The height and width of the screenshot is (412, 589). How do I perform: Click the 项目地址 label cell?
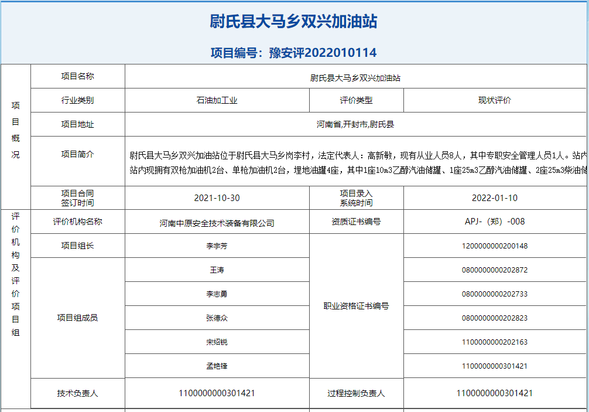pos(78,124)
